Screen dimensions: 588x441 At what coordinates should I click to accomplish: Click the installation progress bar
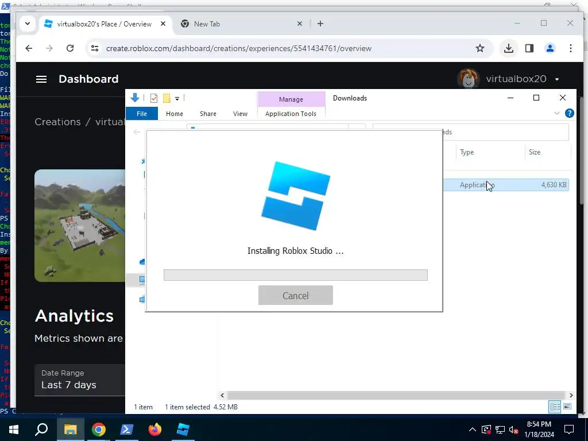[296, 275]
